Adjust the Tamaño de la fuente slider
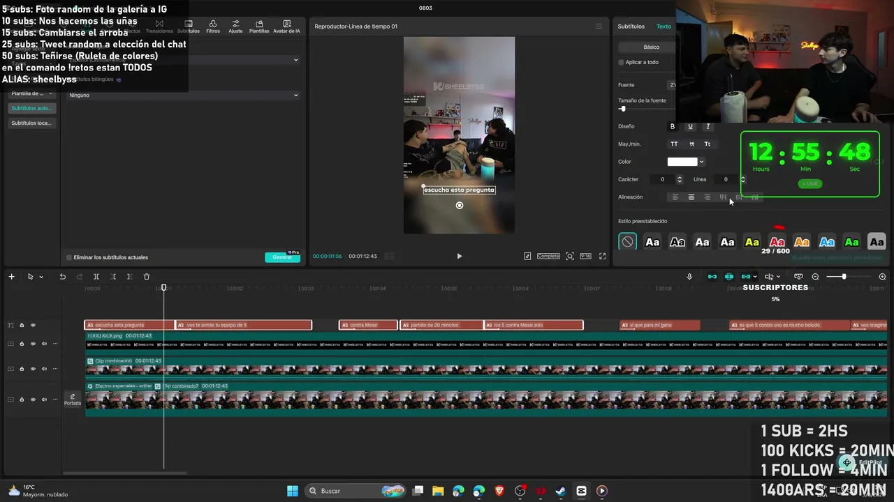The height and width of the screenshot is (502, 894). [x=622, y=109]
